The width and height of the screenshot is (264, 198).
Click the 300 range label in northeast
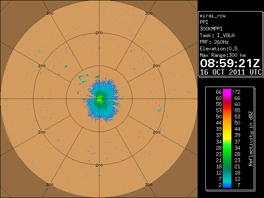148,13
